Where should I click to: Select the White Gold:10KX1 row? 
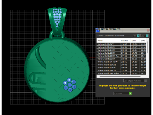pos(121,65)
